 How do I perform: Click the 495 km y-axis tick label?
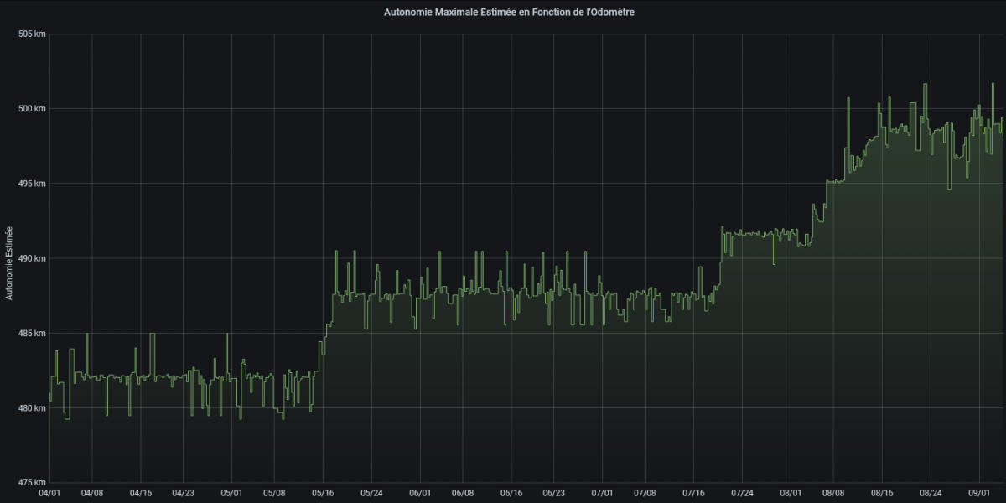pyautogui.click(x=32, y=184)
